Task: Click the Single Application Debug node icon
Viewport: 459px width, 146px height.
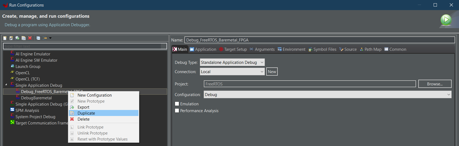Action: pyautogui.click(x=12, y=85)
